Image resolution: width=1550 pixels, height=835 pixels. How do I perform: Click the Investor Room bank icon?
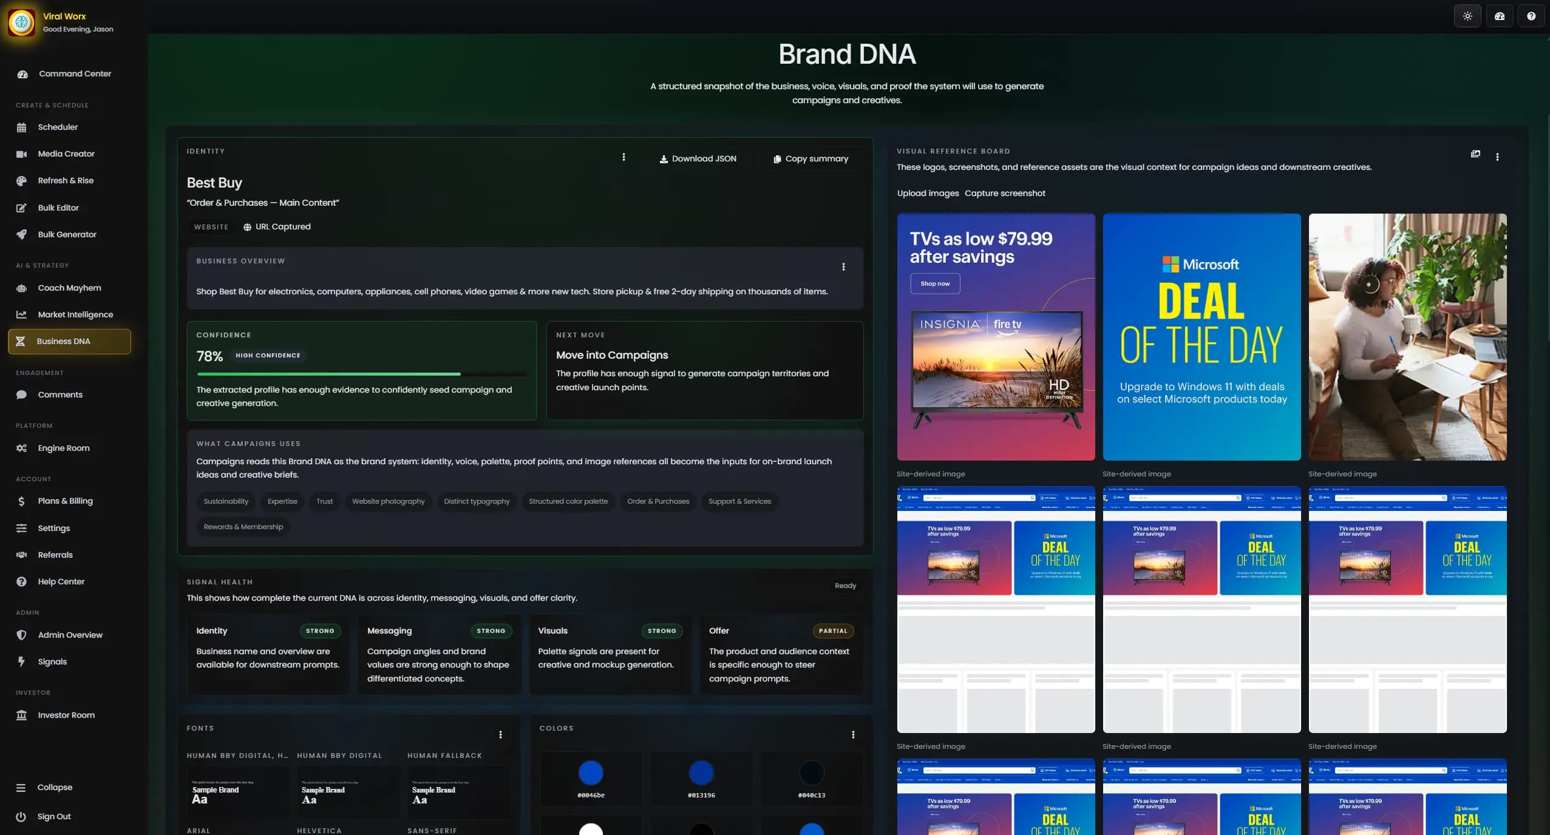tap(21, 715)
